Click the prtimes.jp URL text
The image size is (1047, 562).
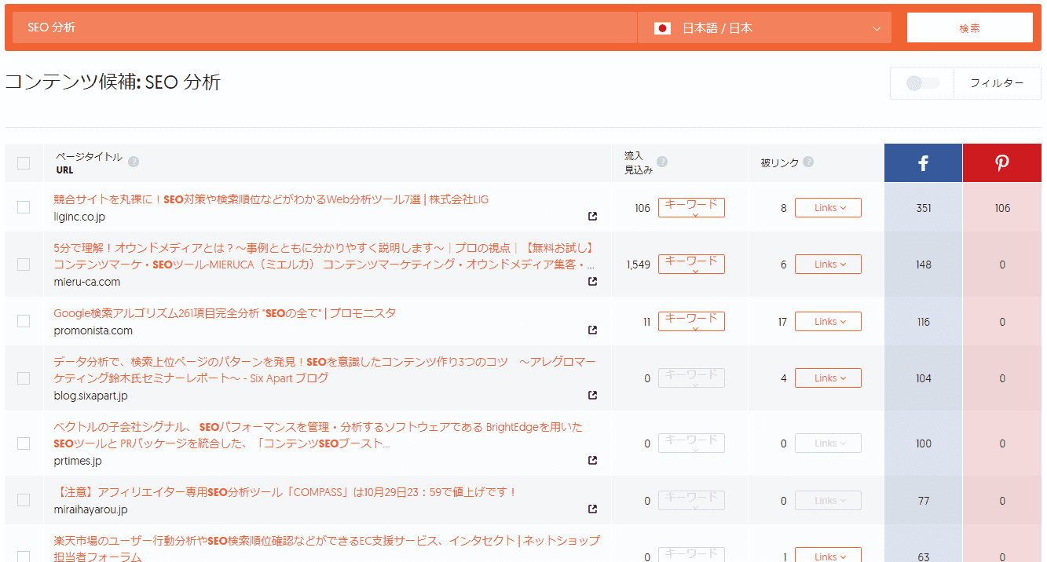point(78,461)
